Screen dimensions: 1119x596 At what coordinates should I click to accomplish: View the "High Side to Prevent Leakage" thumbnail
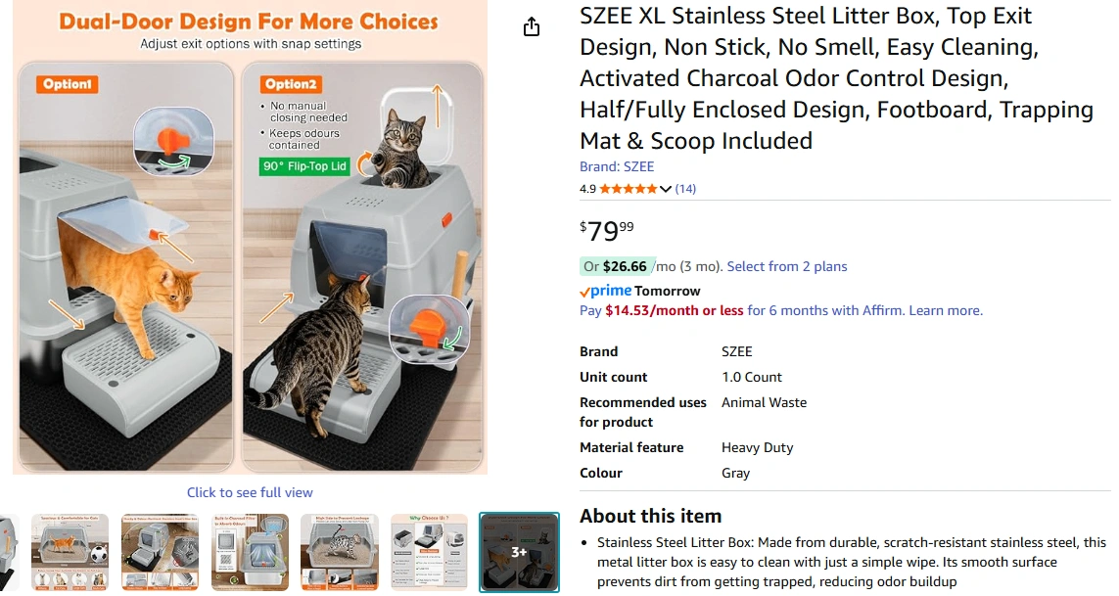[340, 553]
